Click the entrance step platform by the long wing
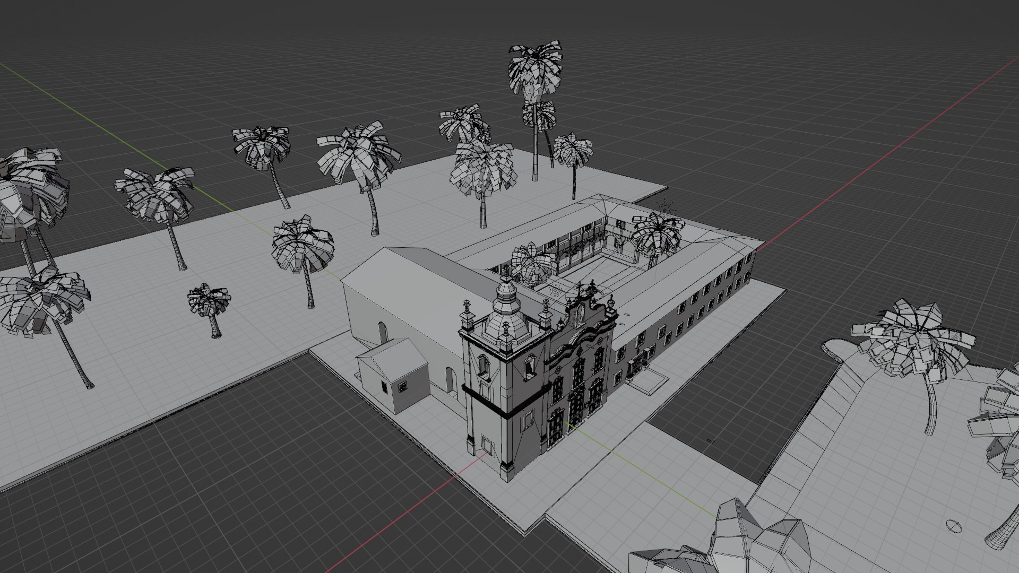This screenshot has height=573, width=1019. tap(649, 381)
